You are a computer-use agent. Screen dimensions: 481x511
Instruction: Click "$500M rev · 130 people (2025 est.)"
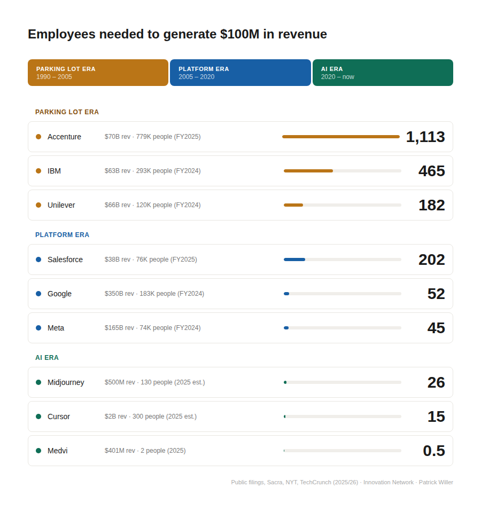pos(154,383)
